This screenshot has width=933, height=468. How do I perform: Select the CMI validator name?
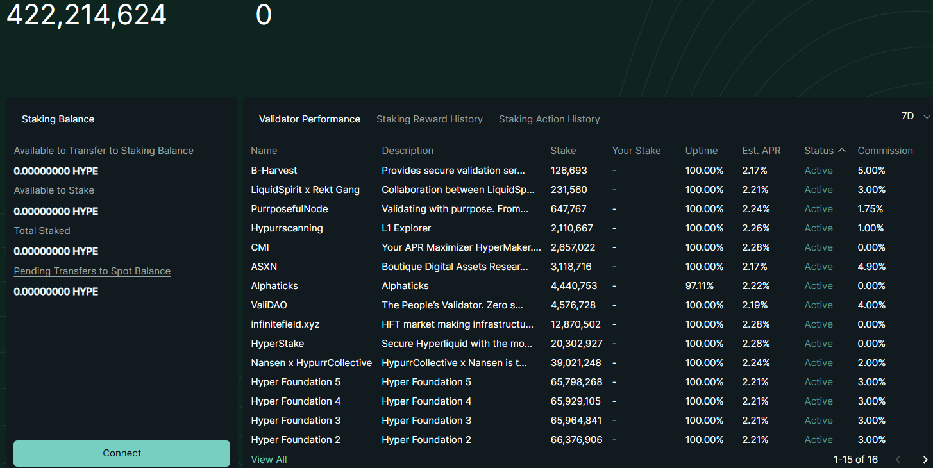coord(260,247)
